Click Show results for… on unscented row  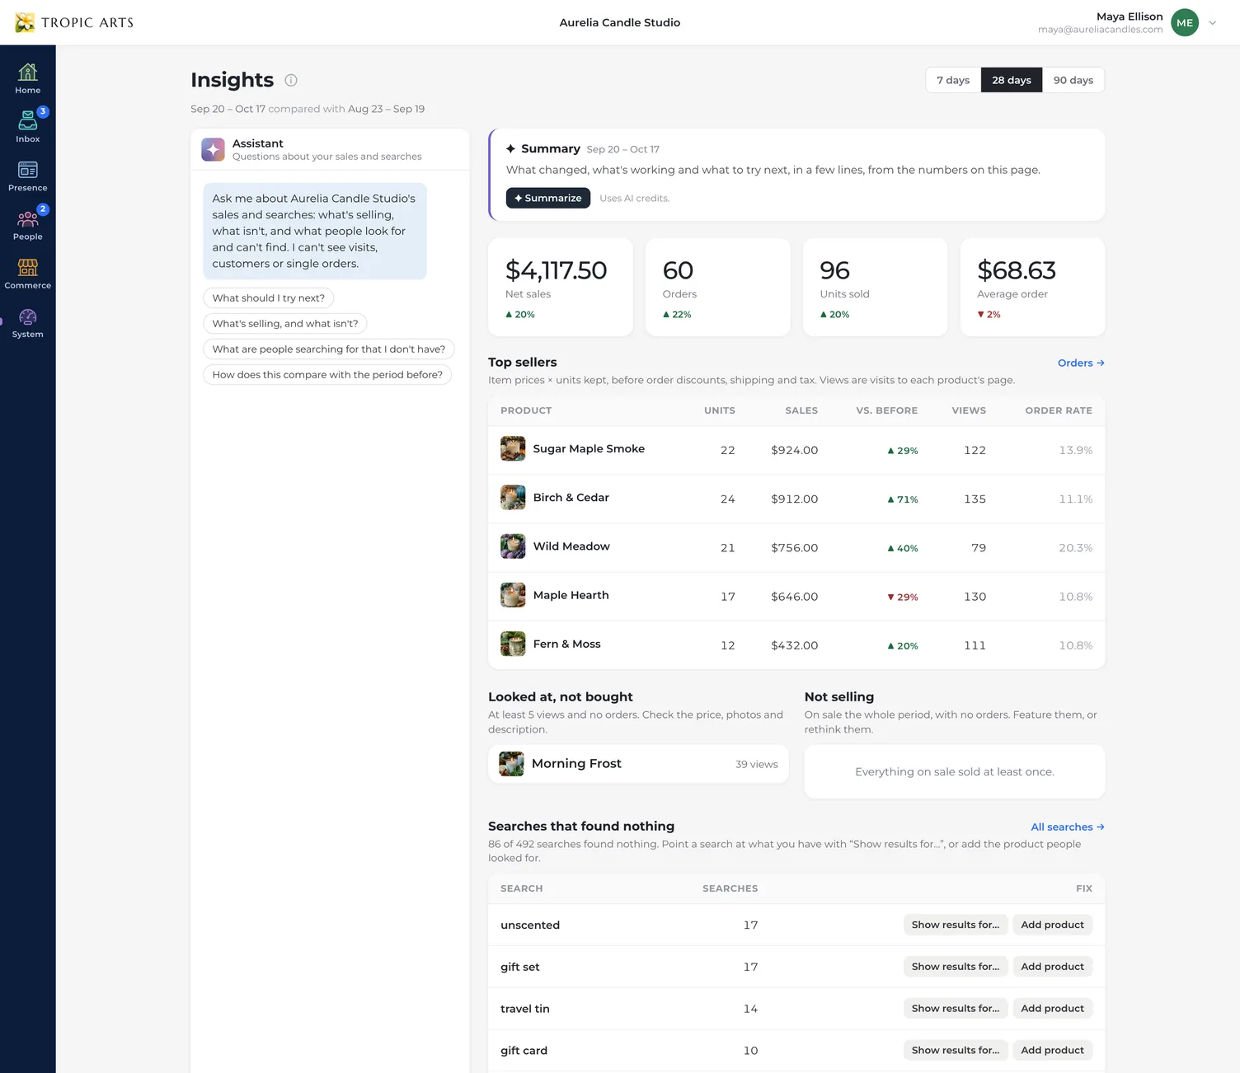(956, 925)
